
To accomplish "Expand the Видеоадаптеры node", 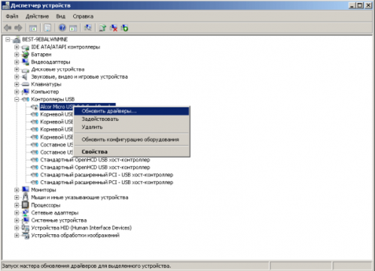I will 17,62.
